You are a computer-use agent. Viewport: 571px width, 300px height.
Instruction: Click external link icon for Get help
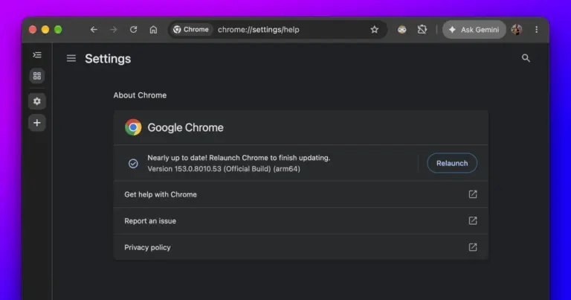tap(473, 194)
